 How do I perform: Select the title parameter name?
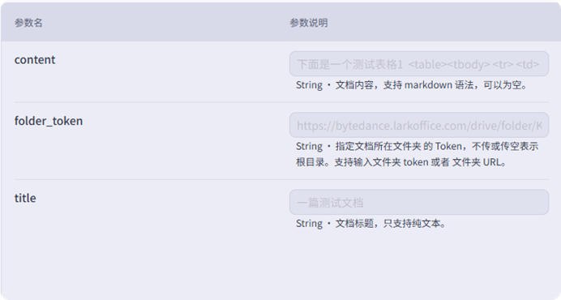[25, 198]
